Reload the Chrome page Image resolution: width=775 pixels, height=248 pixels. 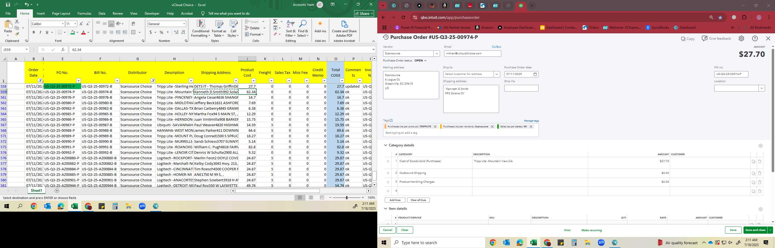pos(404,17)
